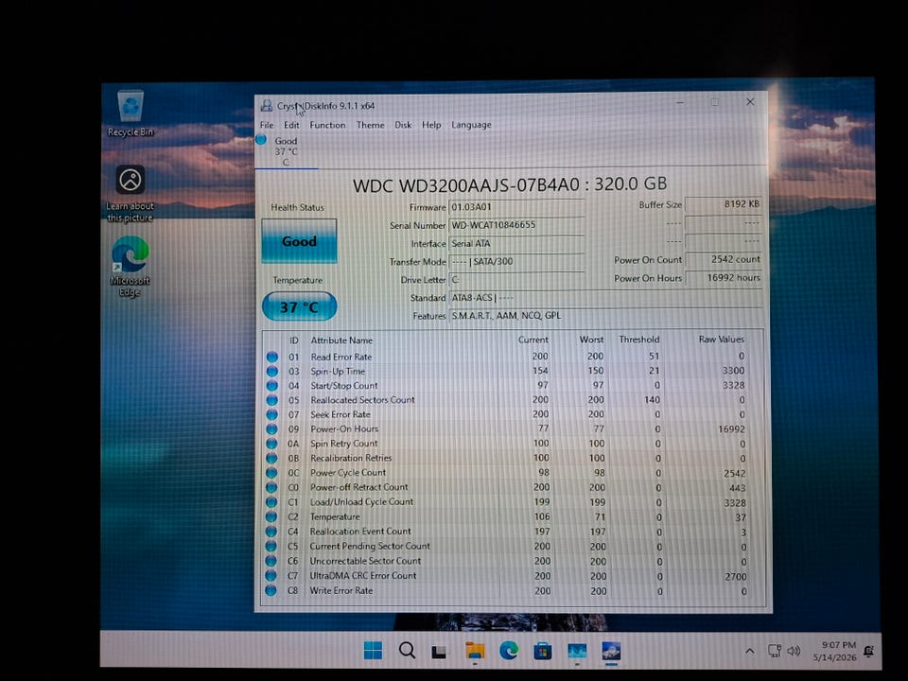Click status circle for Power-off Retract Count
The width and height of the screenshot is (908, 681).
click(x=271, y=488)
